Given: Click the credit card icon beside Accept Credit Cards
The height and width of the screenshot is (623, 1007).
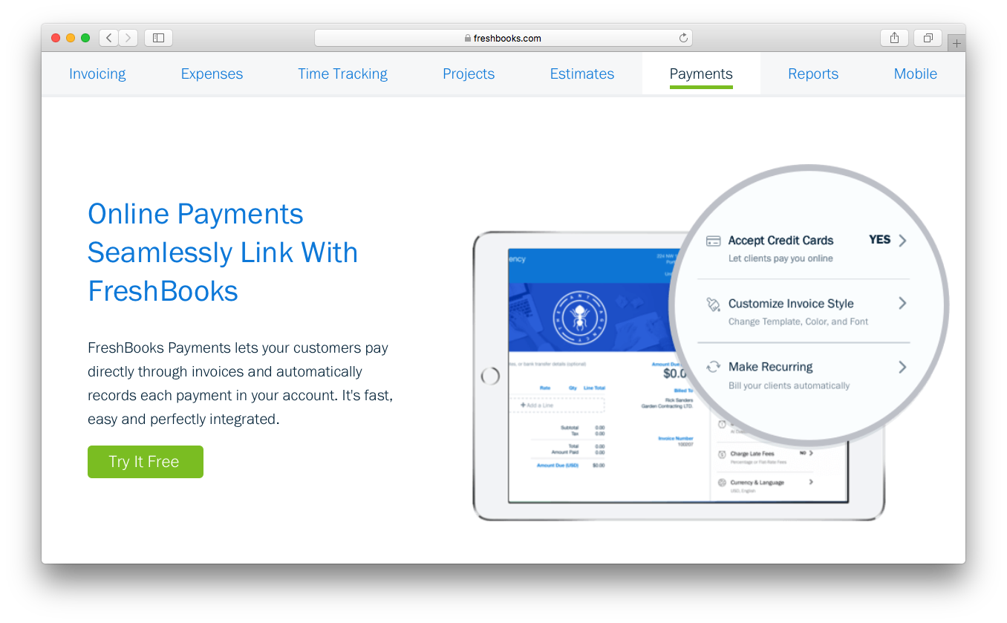Looking at the screenshot, I should click(x=713, y=241).
